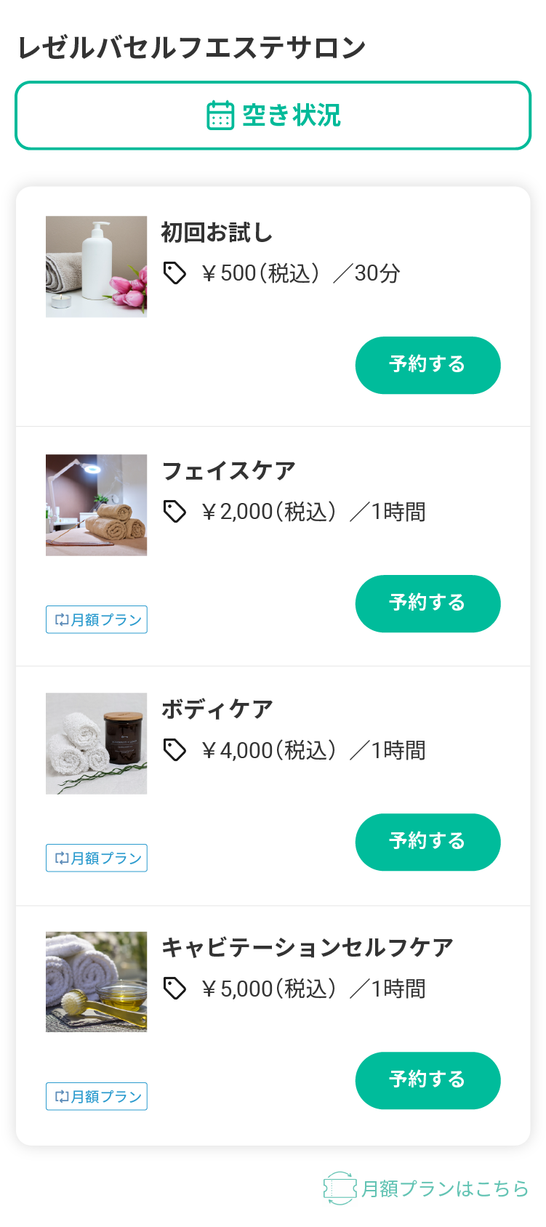
Task: Click 月額プラン badge under ボディケア
Action: pyautogui.click(x=97, y=858)
